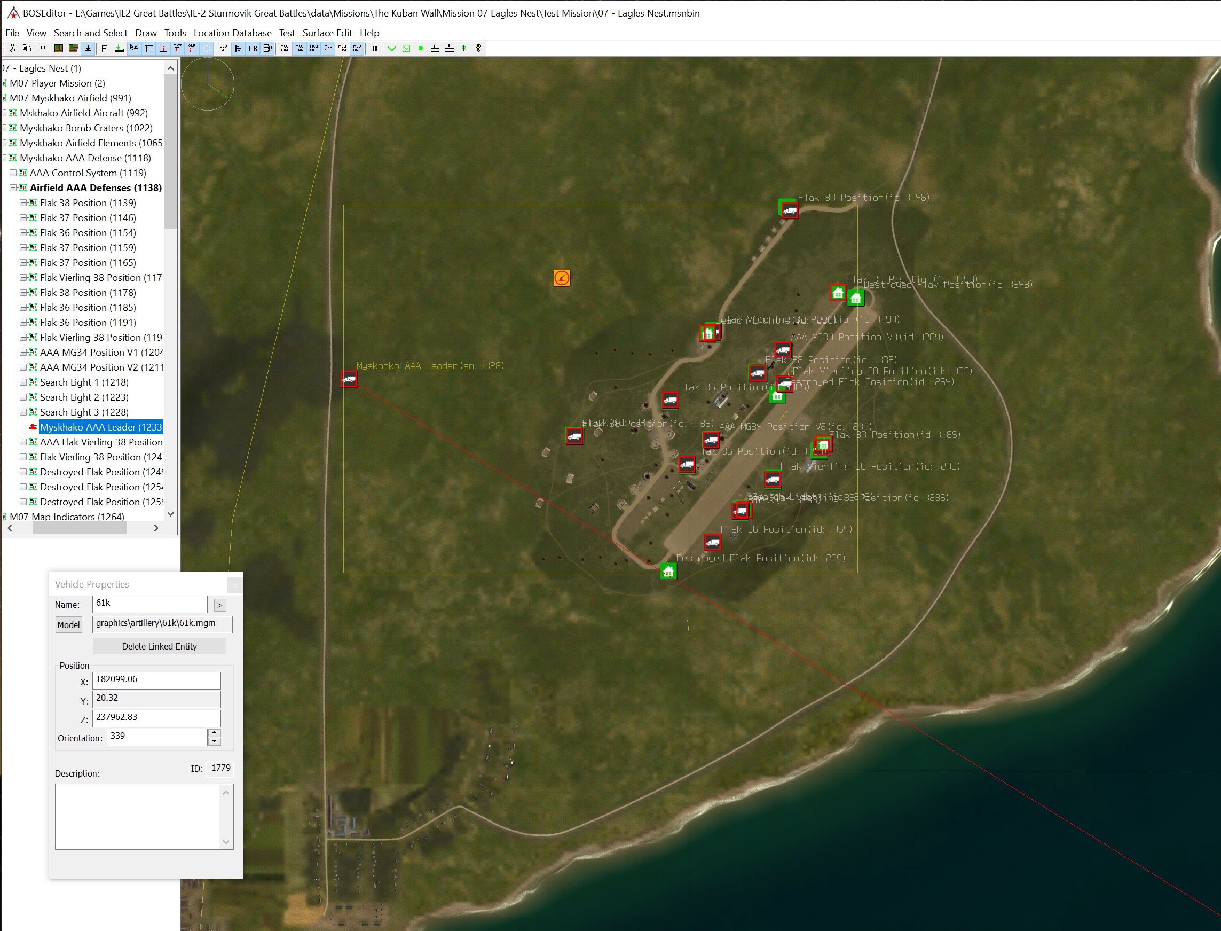
Task: Click the TXT text icon in toolbar
Action: [177, 49]
